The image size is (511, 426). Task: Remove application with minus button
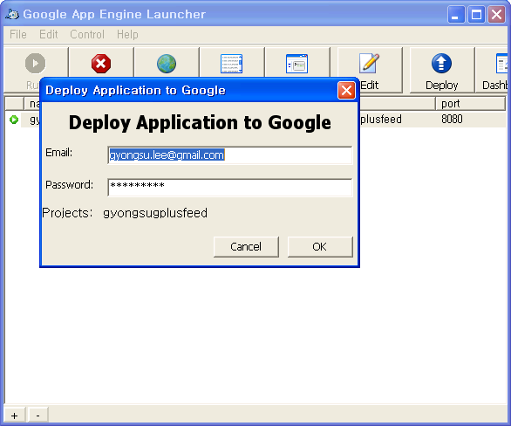[x=38, y=416]
